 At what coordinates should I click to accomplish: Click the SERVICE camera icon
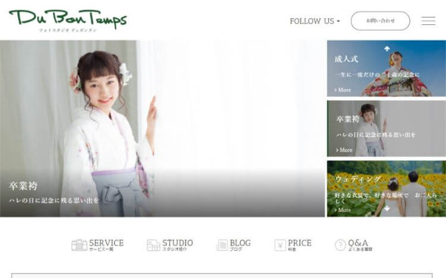pyautogui.click(x=79, y=245)
